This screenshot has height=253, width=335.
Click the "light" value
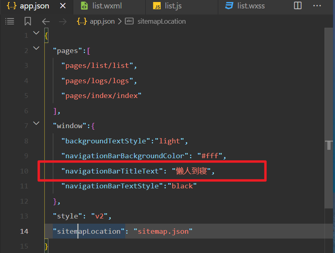pyautogui.click(x=170, y=141)
